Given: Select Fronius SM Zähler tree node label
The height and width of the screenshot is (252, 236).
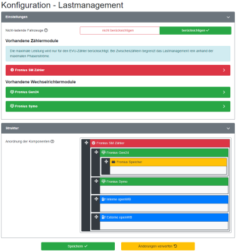Looking at the screenshot, I should (x=110, y=143).
